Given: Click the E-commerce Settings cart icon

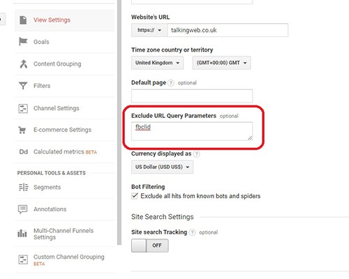Looking at the screenshot, I should pos(22,130).
